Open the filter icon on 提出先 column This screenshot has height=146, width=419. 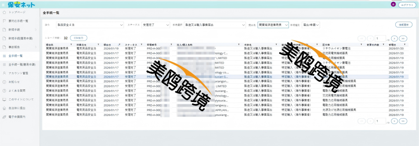click(71, 44)
